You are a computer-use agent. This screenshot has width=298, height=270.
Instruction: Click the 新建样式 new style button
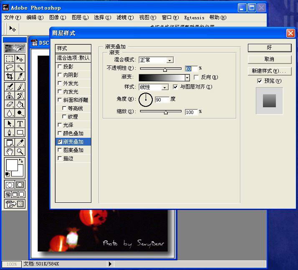[269, 71]
